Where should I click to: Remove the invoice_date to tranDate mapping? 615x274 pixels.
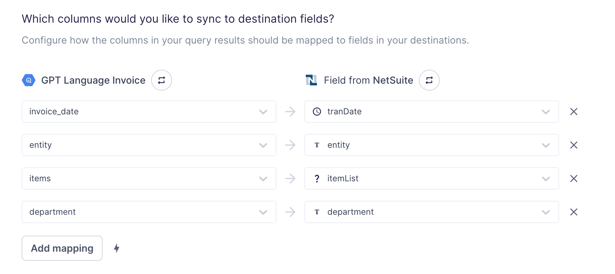tap(573, 112)
